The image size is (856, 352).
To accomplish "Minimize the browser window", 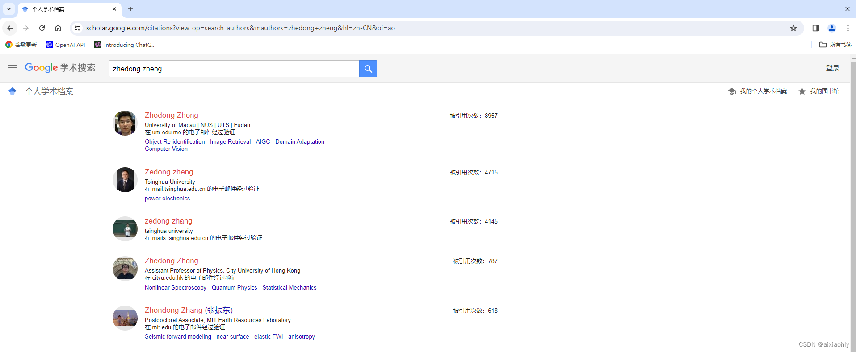I will (x=806, y=9).
